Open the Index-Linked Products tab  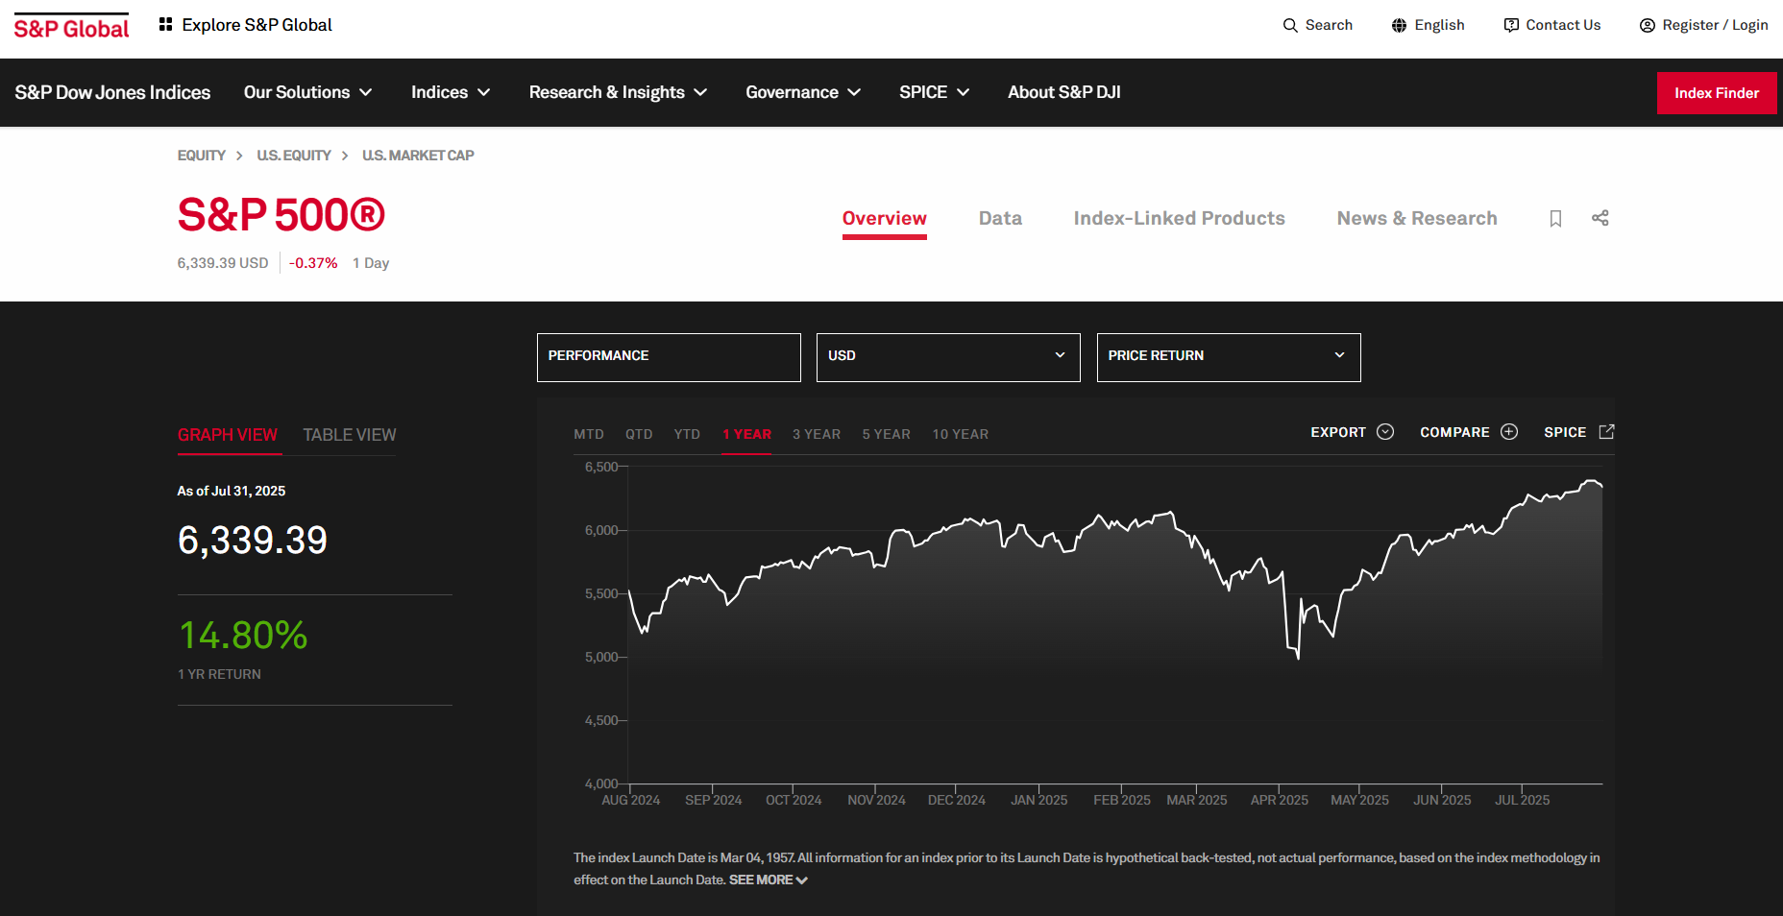point(1179,219)
